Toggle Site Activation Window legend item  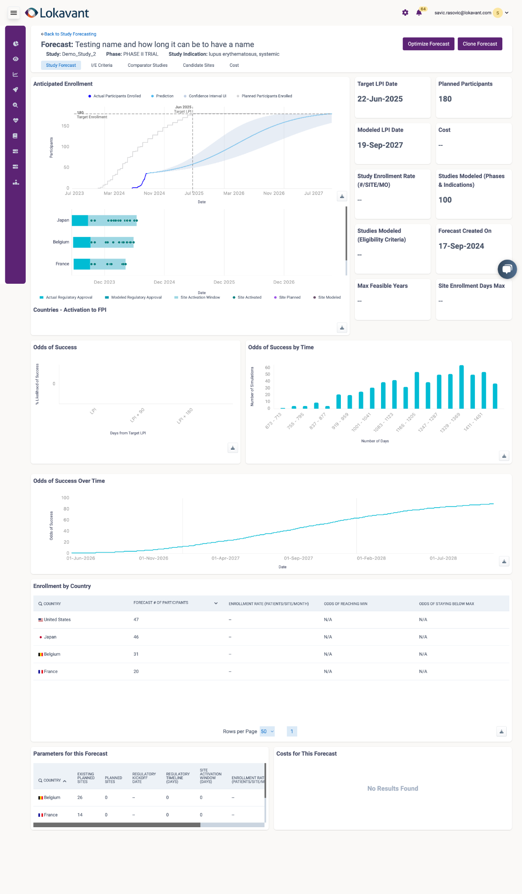coord(197,297)
